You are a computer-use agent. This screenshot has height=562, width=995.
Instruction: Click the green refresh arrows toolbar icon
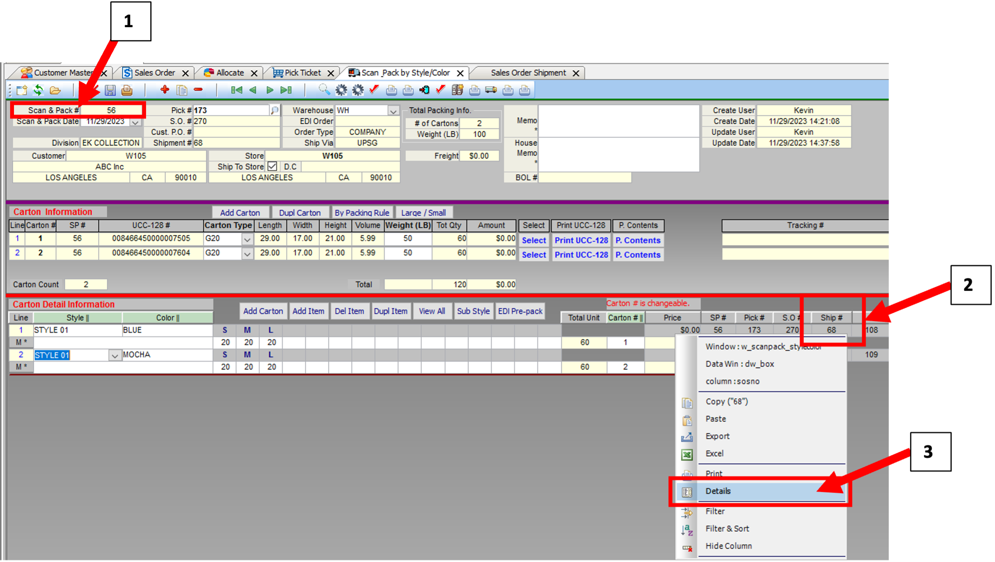(x=38, y=90)
